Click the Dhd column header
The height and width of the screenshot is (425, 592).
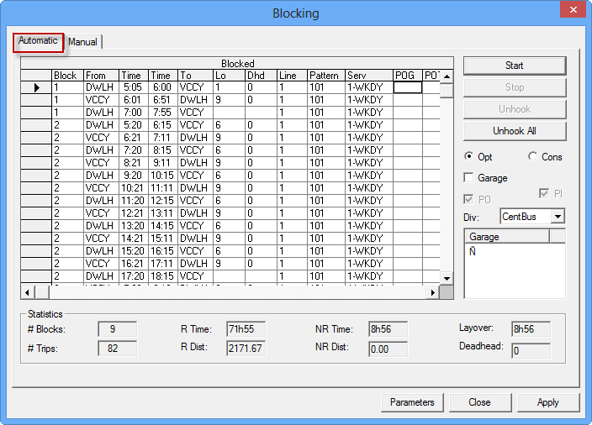[x=261, y=76]
